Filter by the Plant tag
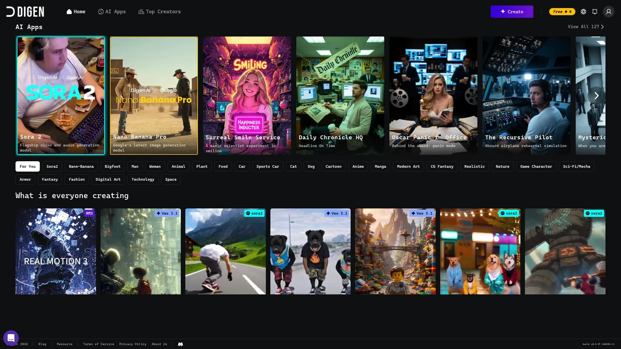The height and width of the screenshot is (349, 621). 202,166
